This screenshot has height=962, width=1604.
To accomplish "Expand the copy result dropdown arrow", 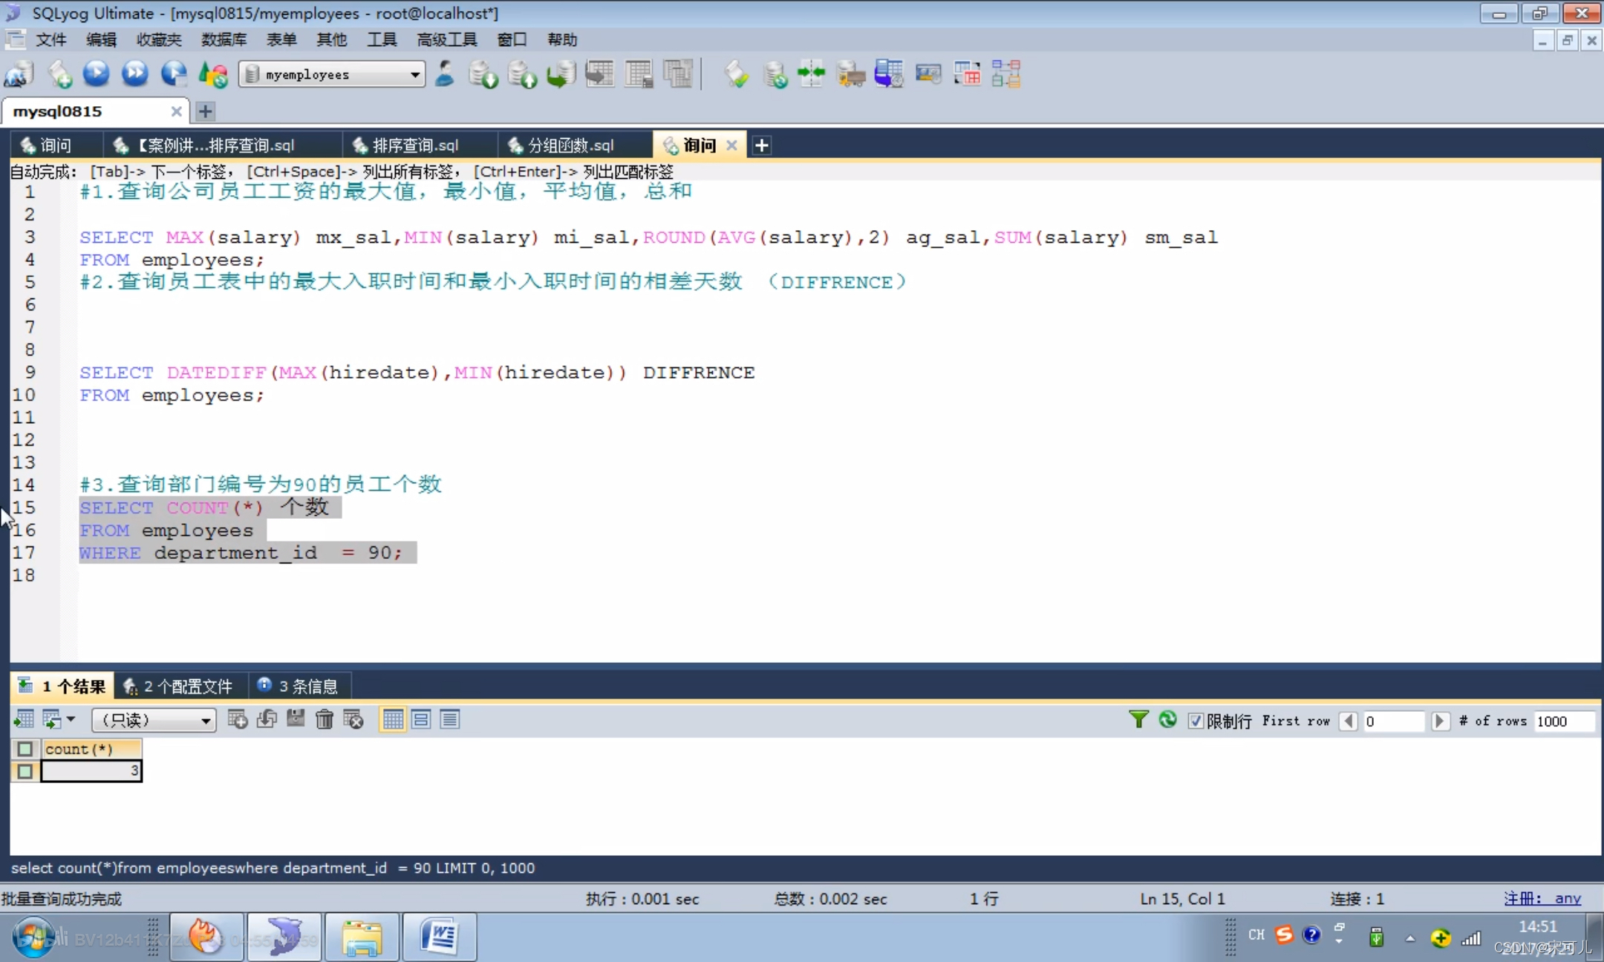I will point(71,719).
